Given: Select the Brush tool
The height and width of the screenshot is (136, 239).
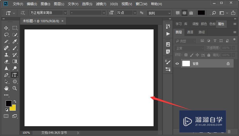Looking at the screenshot, I should (x=15, y=48).
